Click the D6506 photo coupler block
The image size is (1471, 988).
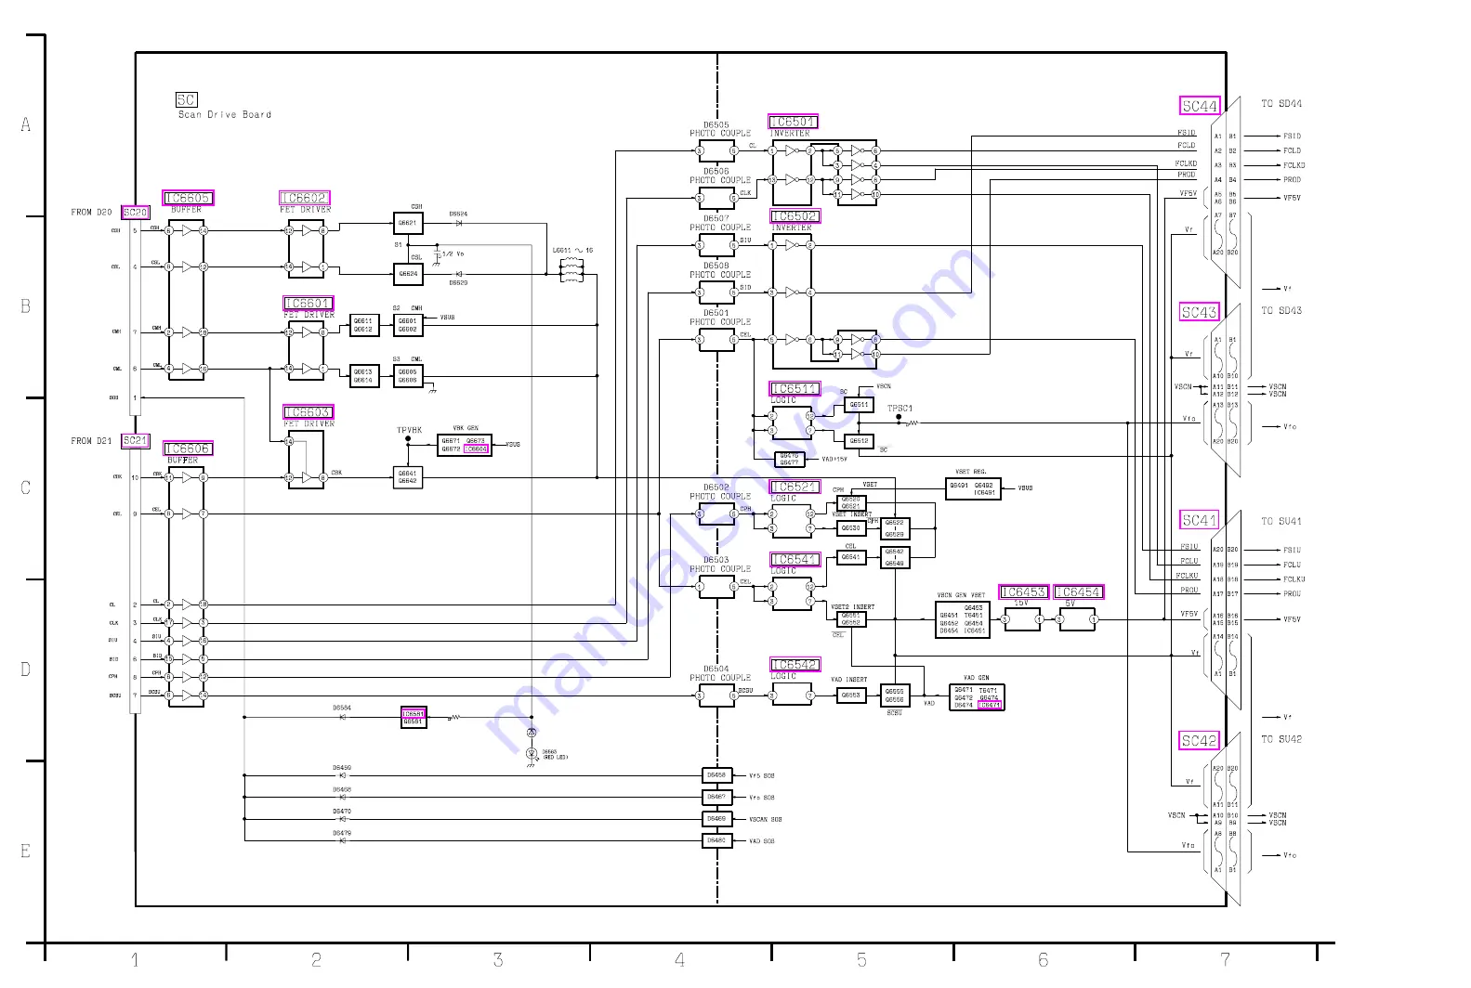(717, 198)
